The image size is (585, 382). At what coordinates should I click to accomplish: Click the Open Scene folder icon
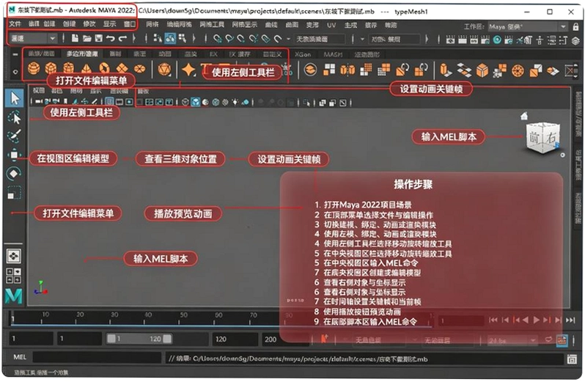pyautogui.click(x=87, y=38)
